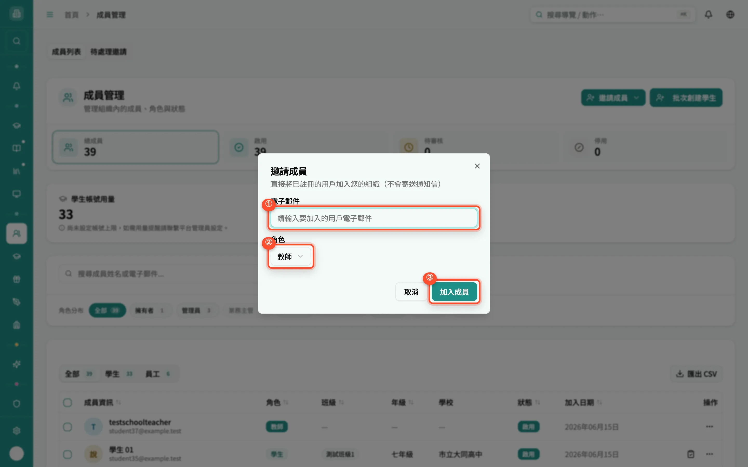The width and height of the screenshot is (748, 467).
Task: Open the testschoolteacher row more-actions menu
Action: click(709, 427)
